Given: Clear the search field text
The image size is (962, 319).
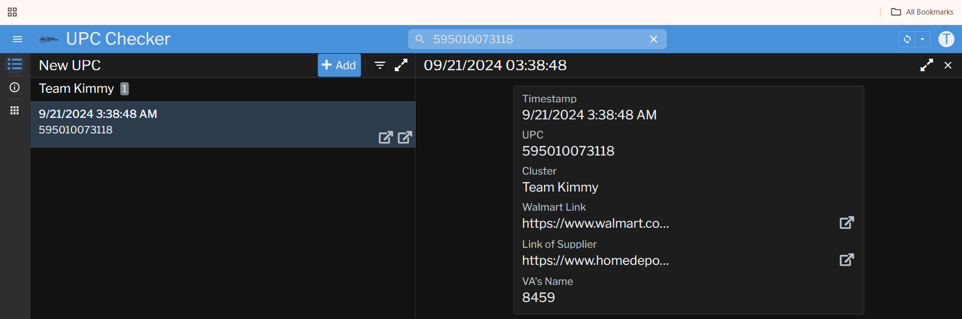Looking at the screenshot, I should click(x=653, y=39).
